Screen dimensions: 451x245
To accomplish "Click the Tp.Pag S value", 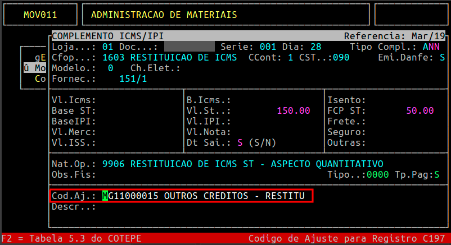I will click(x=437, y=175).
